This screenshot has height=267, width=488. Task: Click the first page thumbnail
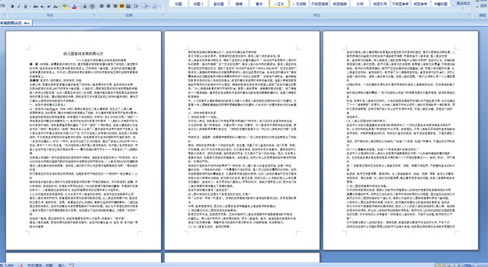(x=84, y=140)
